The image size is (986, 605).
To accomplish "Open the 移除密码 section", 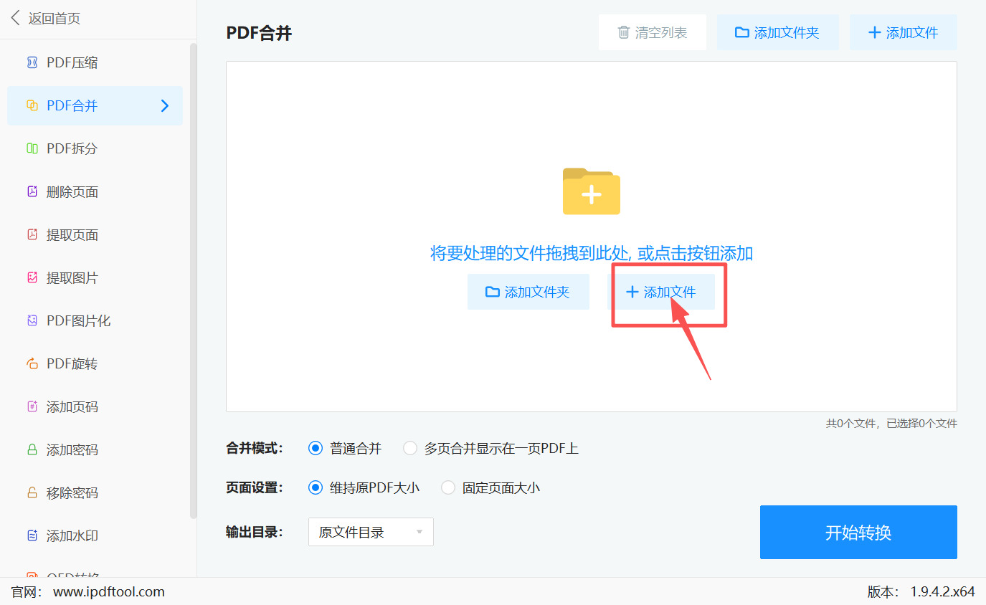I will coord(72,492).
